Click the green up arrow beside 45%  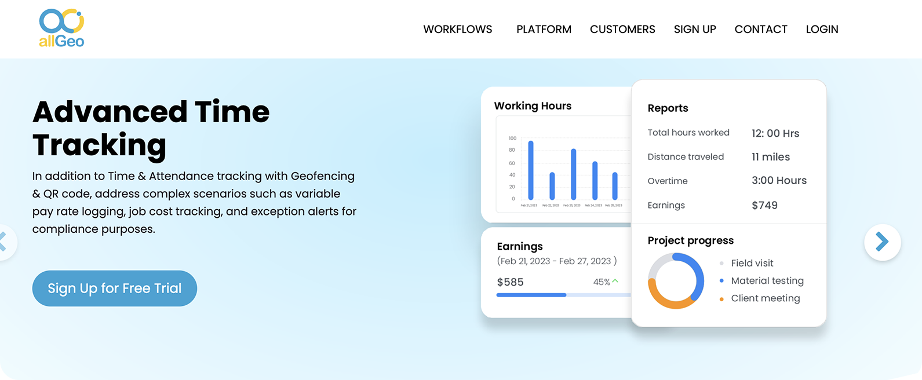click(x=615, y=281)
